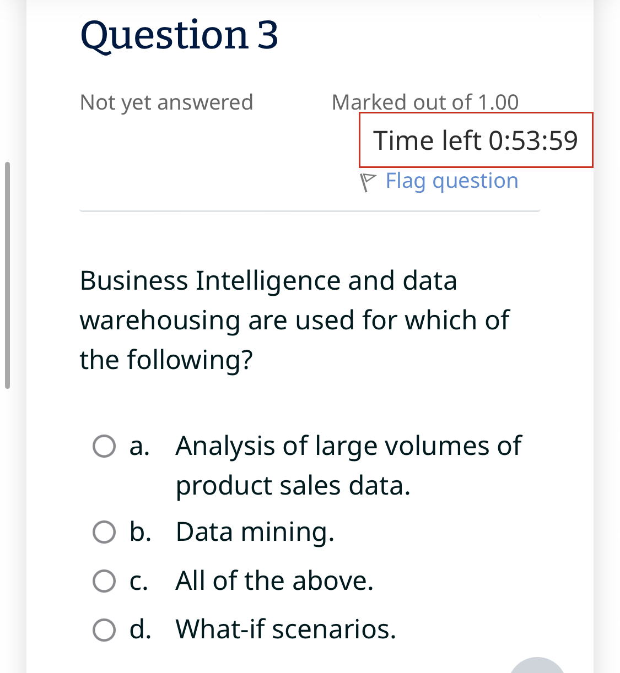This screenshot has height=673, width=620.
Task: Choose the "All of the above" radio button
Action: click(x=105, y=581)
